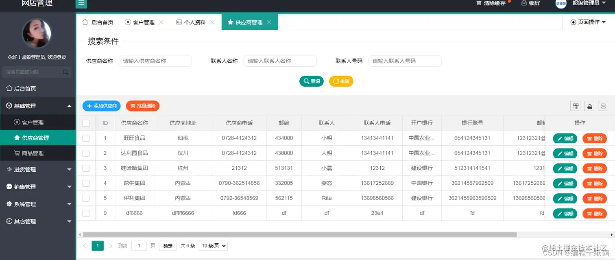Focus the 联系人名称 input field

tap(280, 61)
